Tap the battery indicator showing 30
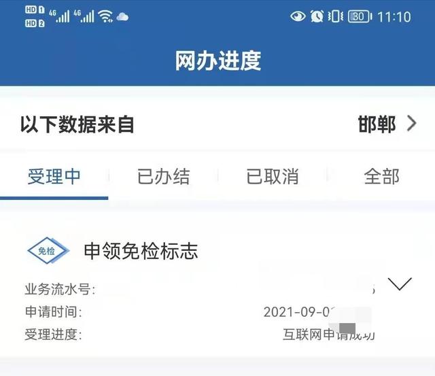The width and height of the screenshot is (435, 376). [360, 16]
